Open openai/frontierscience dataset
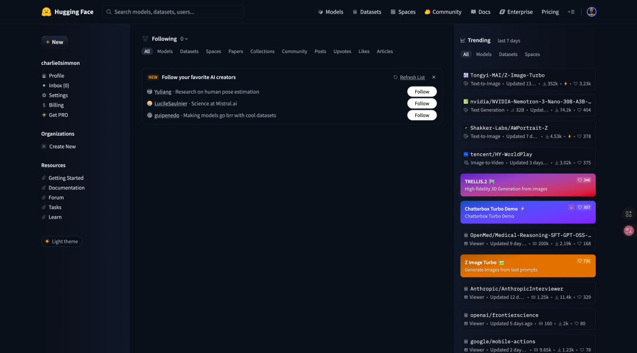This screenshot has width=637, height=353. [528, 319]
